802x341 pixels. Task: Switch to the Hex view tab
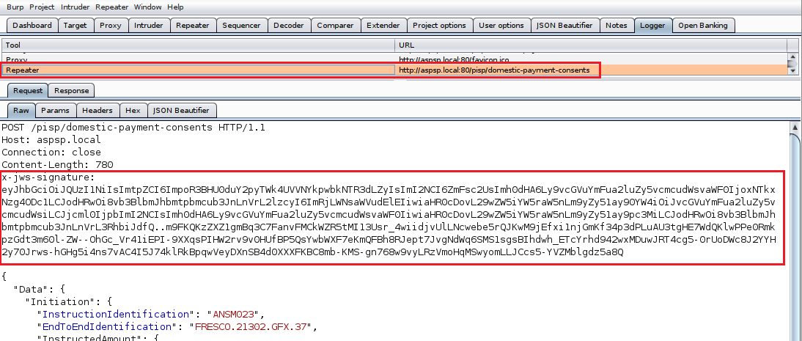(x=133, y=110)
